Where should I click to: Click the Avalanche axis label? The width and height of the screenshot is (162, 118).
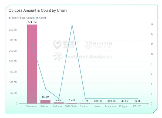[x=110, y=106]
